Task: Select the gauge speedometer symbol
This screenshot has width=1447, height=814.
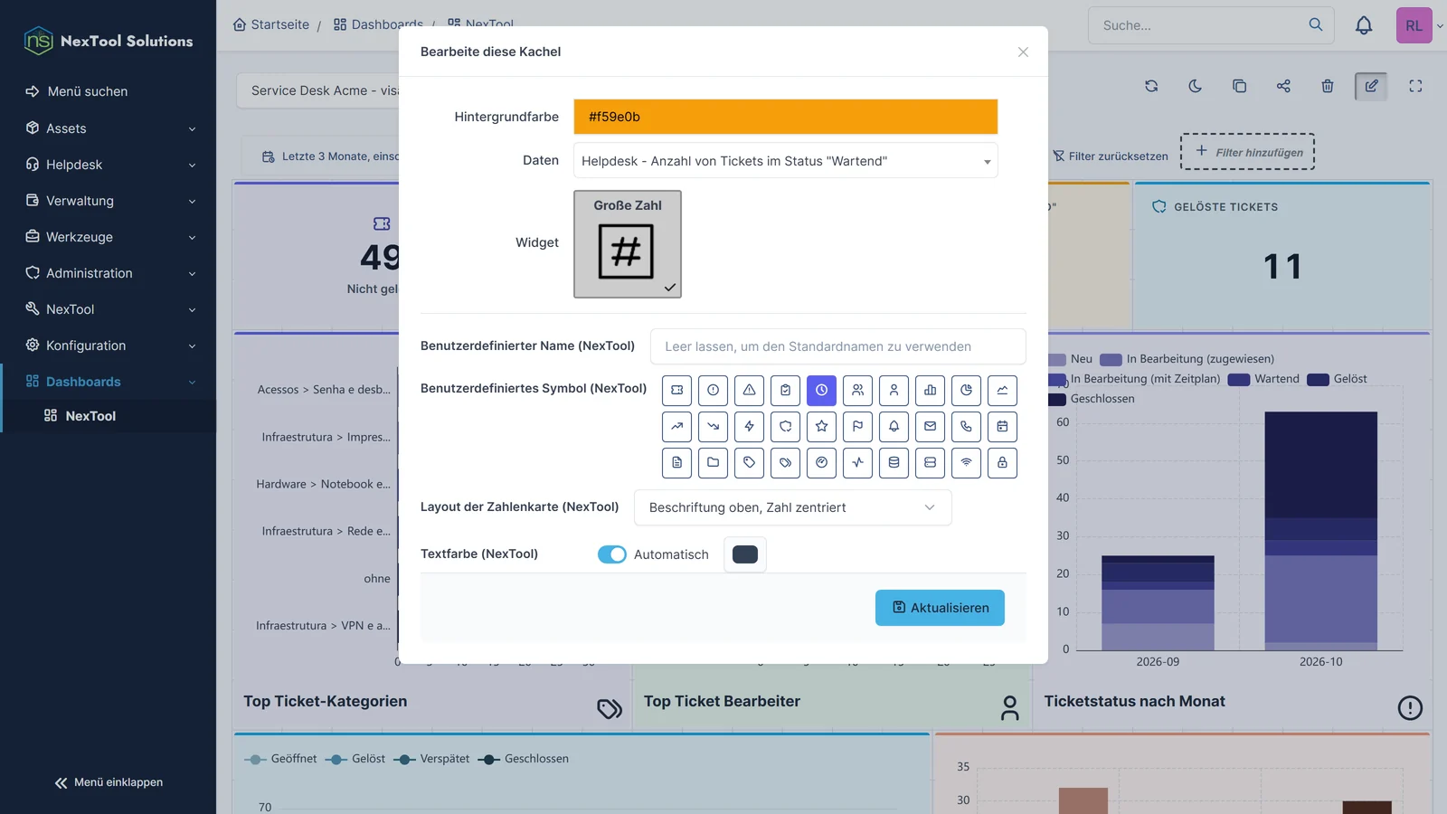Action: 821,462
